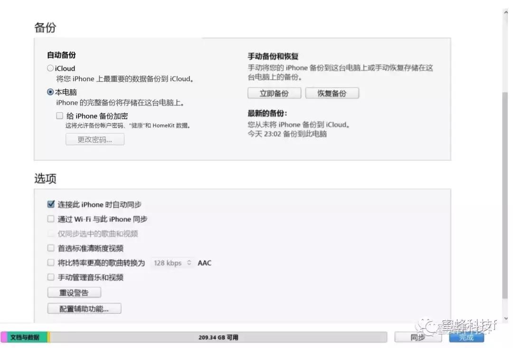Click the AAC format label
This screenshot has width=513, height=348.
tap(204, 263)
